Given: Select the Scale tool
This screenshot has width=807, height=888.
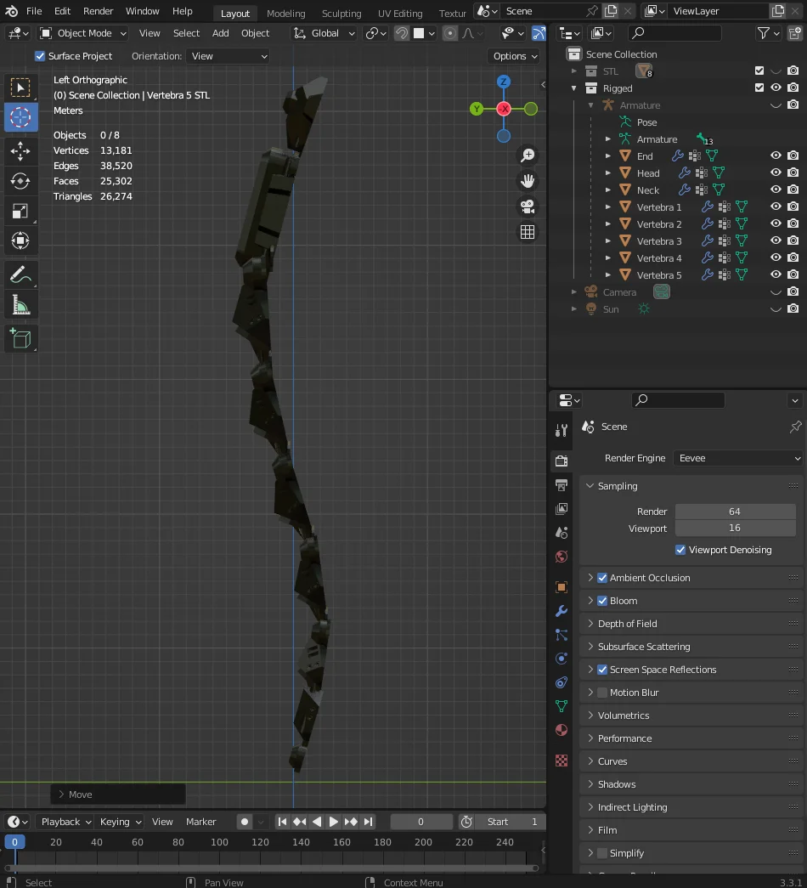Looking at the screenshot, I should [x=20, y=211].
